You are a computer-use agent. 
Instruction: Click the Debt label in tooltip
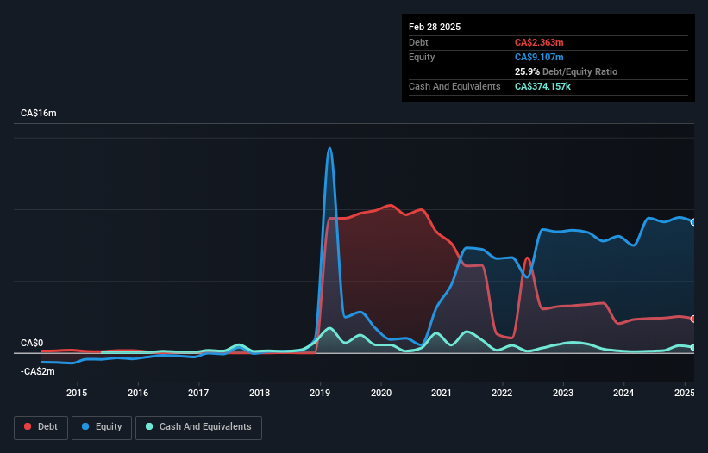tap(418, 42)
